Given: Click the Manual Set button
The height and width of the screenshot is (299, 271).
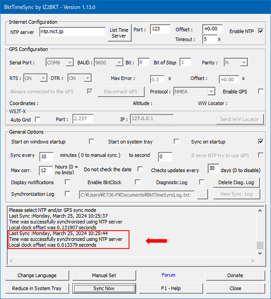Looking at the screenshot, I should coord(104,275).
